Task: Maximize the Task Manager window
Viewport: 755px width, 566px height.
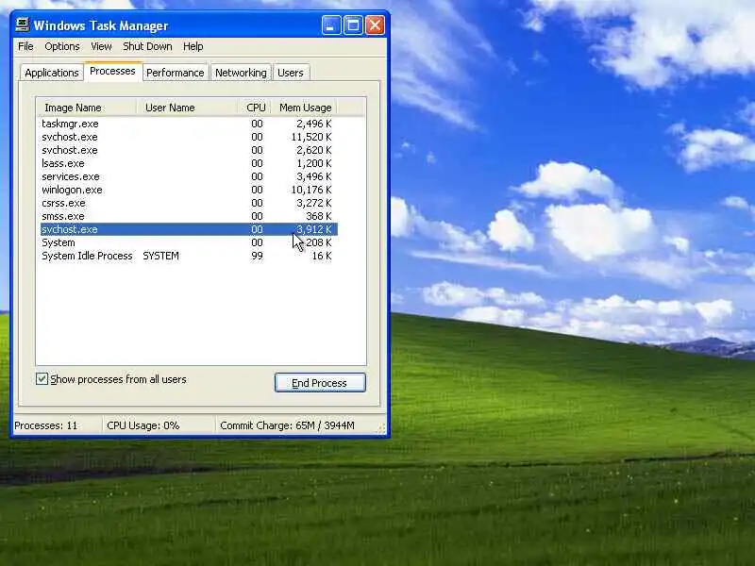Action: tap(353, 25)
